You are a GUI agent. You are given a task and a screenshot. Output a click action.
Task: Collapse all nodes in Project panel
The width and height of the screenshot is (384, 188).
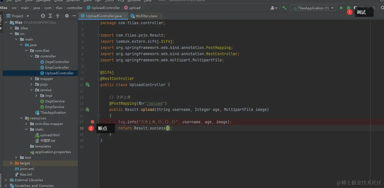coord(58,16)
